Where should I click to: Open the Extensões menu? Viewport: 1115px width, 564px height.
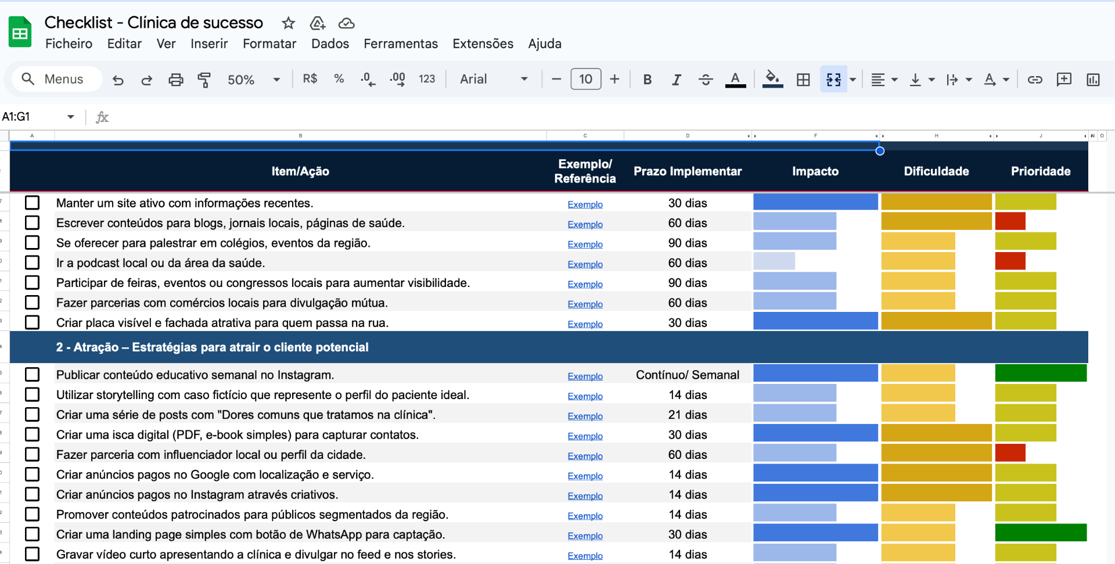(483, 44)
